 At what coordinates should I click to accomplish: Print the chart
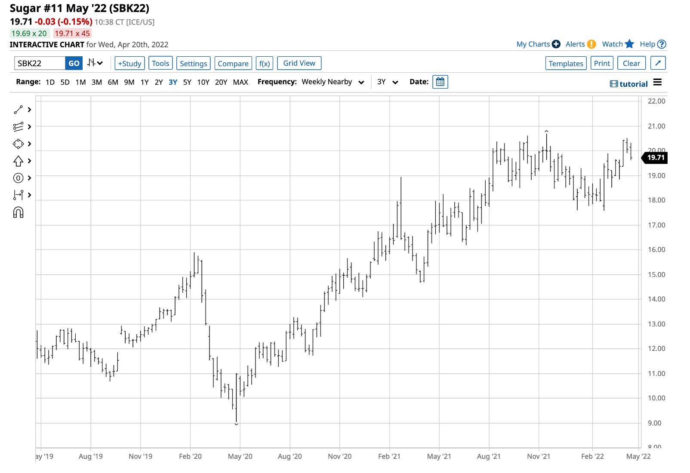click(x=602, y=63)
